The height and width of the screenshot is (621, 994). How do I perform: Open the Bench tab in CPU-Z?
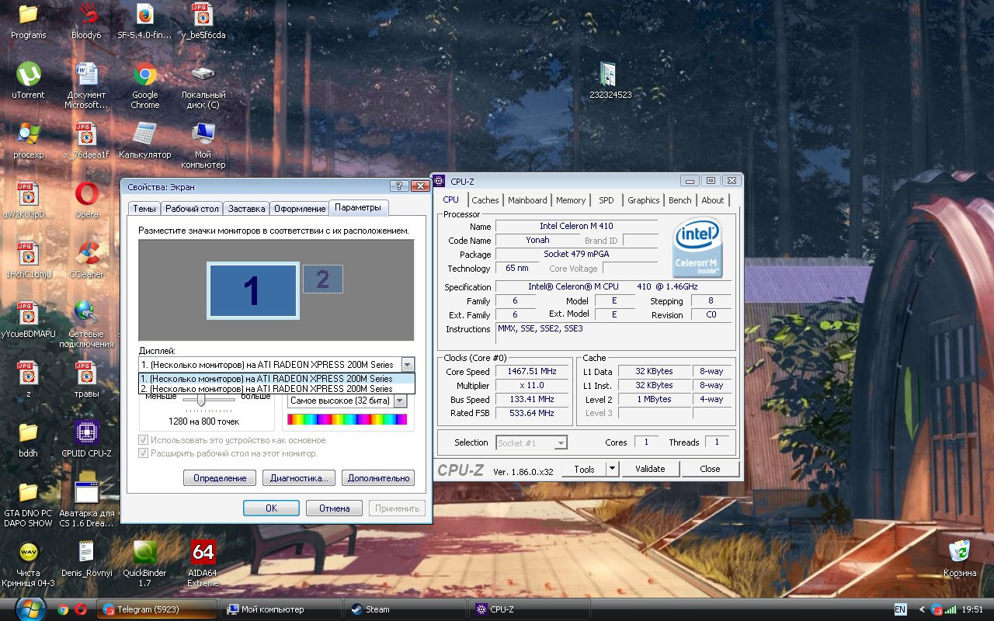point(680,200)
